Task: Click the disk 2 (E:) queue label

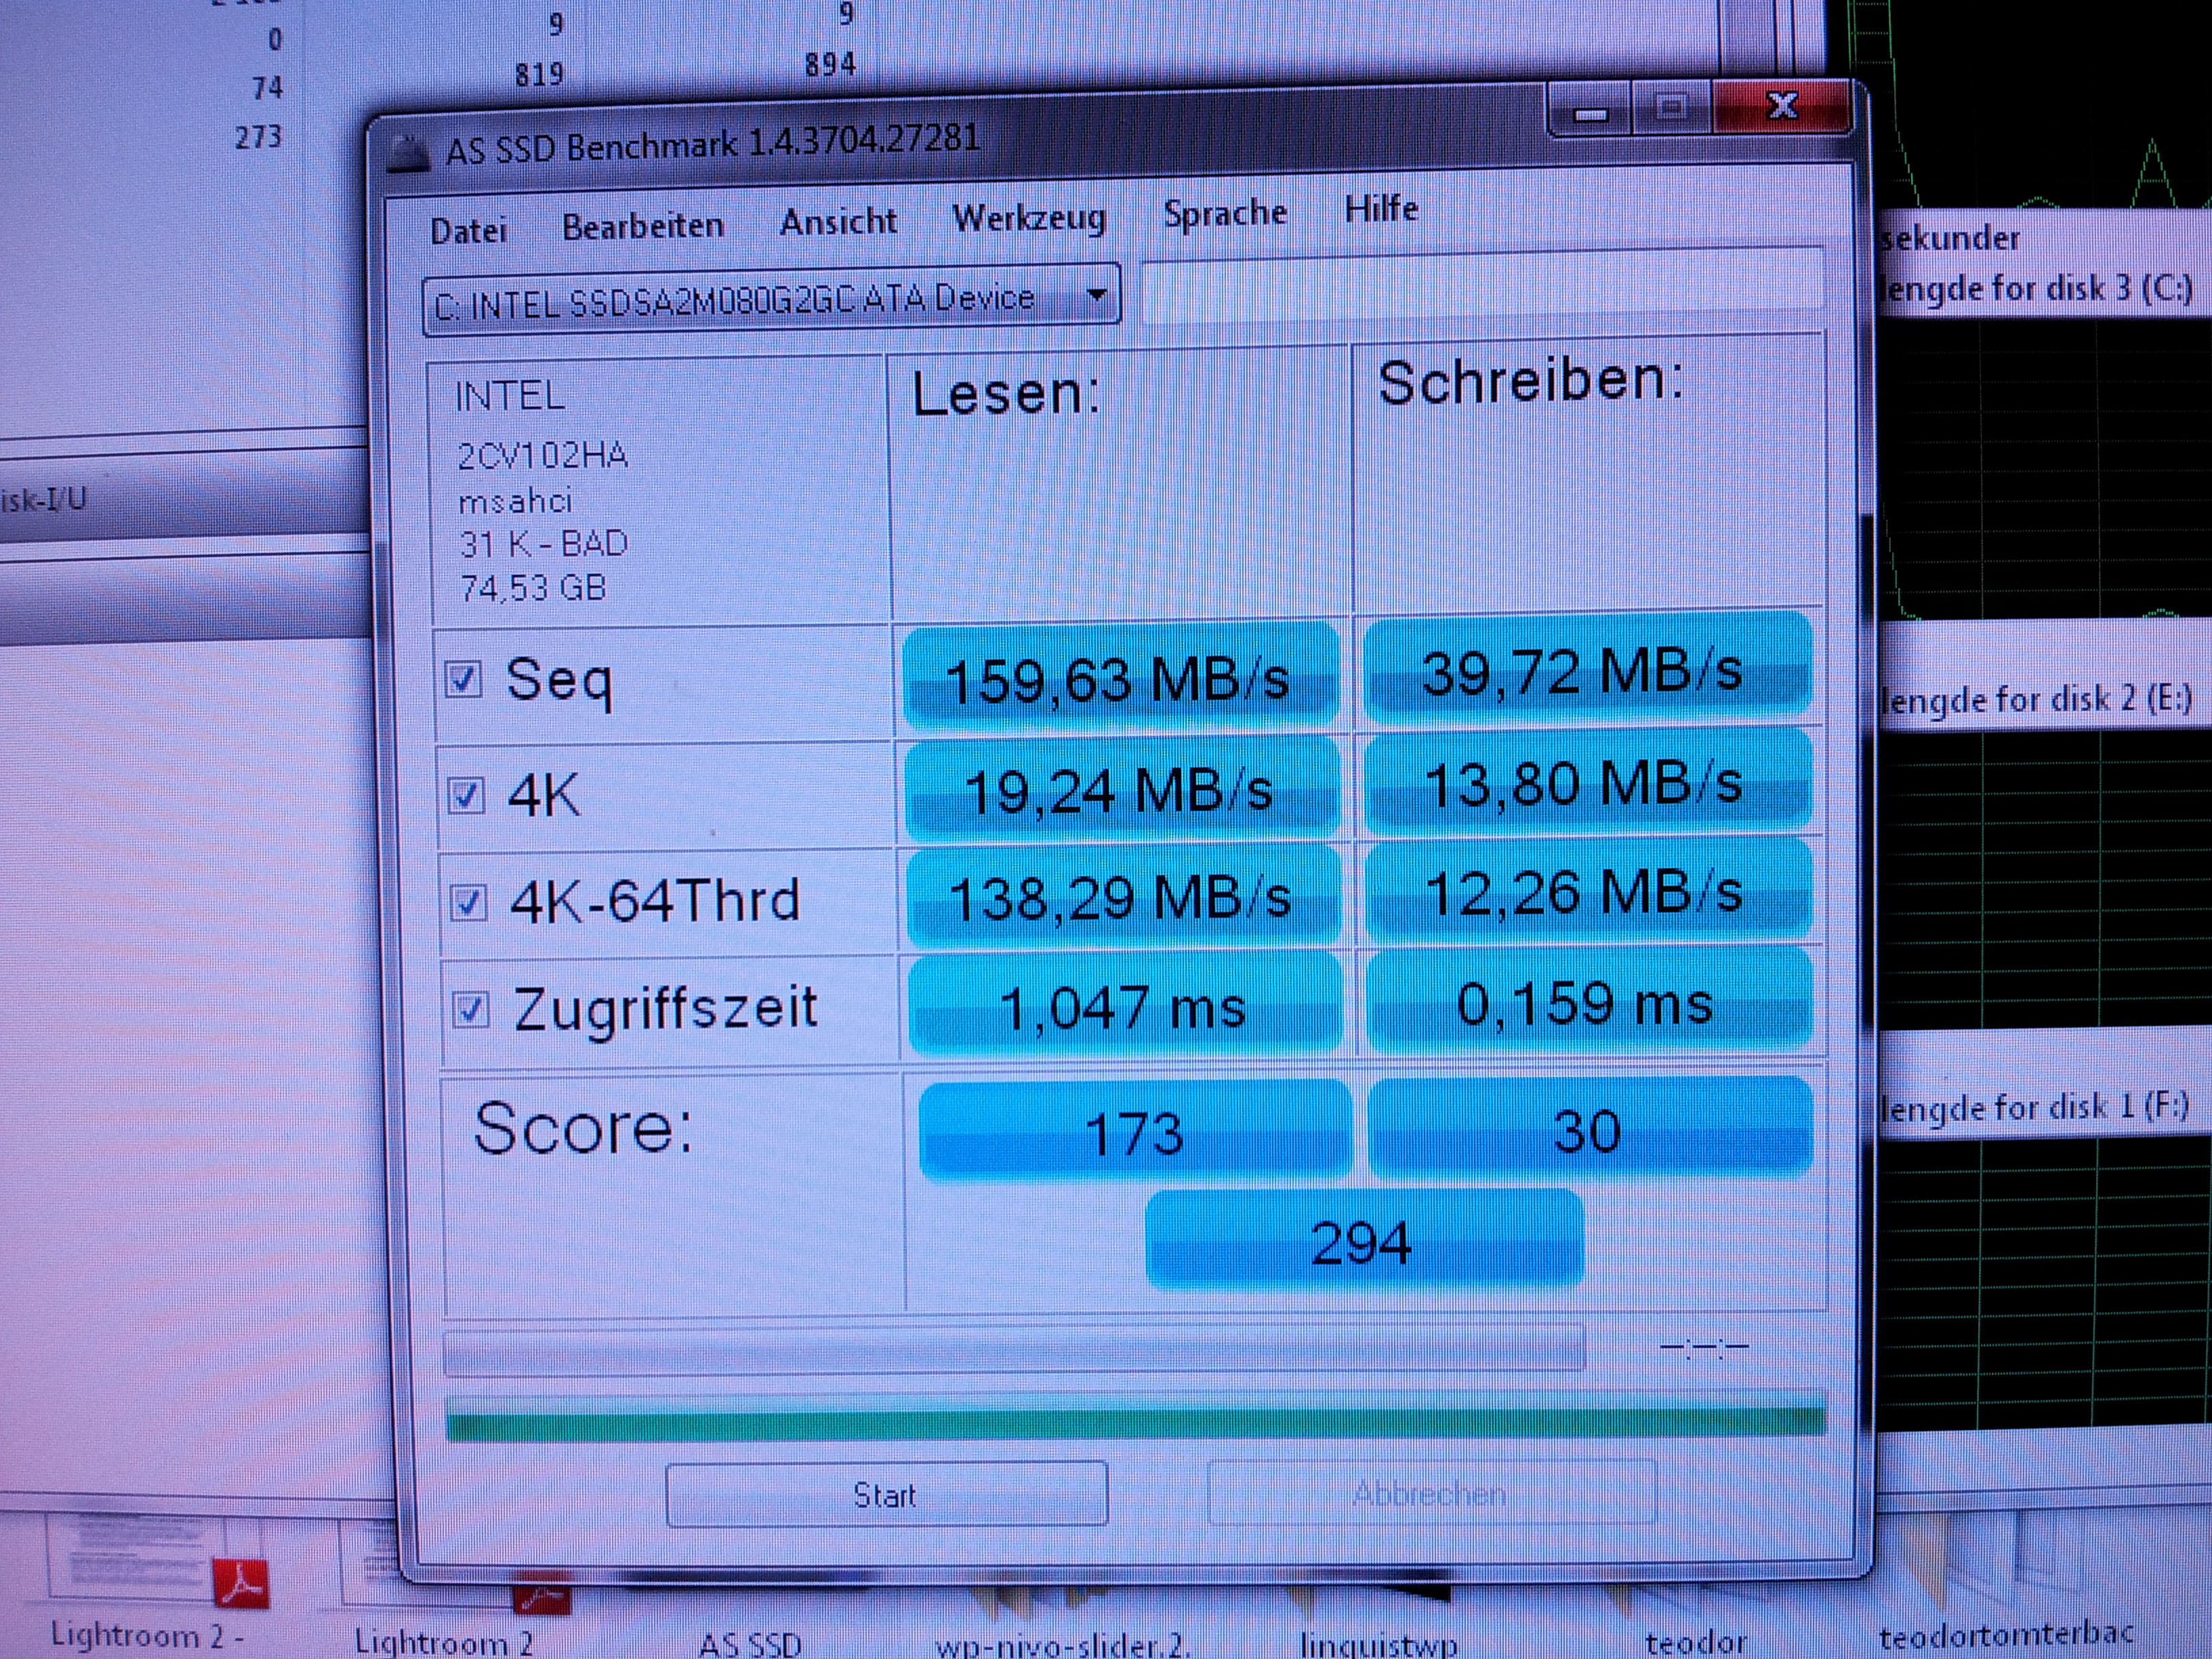Action: click(x=2037, y=699)
